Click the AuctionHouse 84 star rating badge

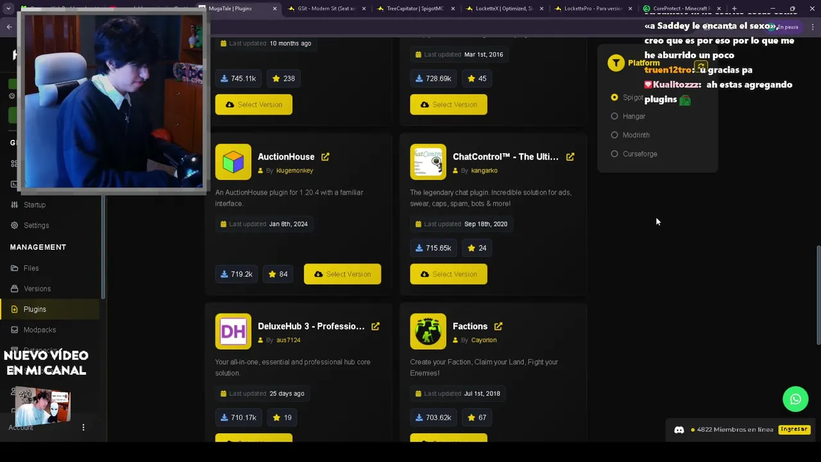pyautogui.click(x=278, y=274)
